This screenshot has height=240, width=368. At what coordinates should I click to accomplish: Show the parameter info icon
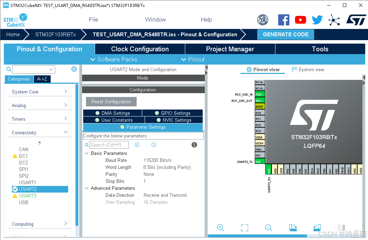pyautogui.click(x=194, y=145)
